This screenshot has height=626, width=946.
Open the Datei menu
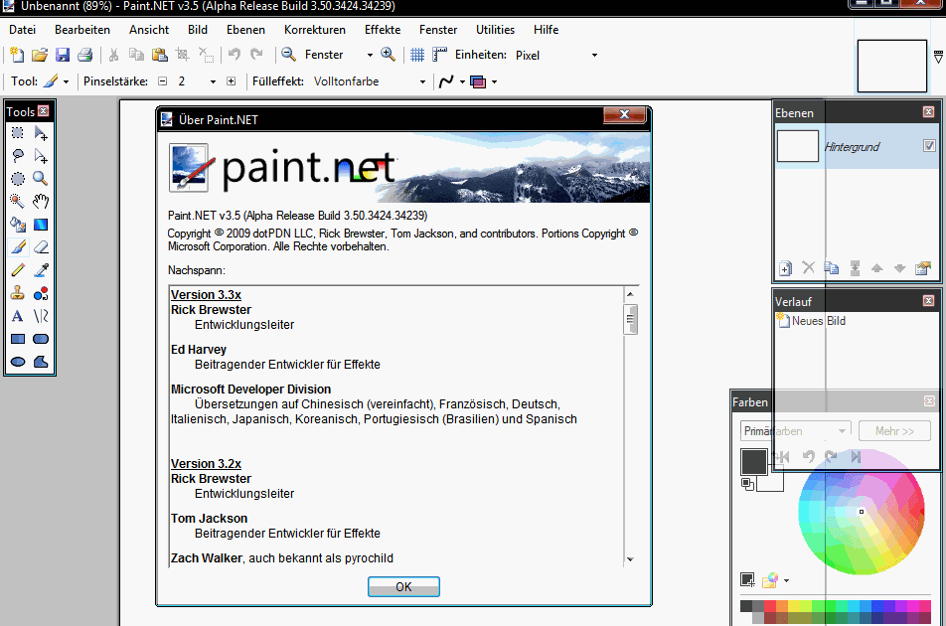[x=22, y=30]
